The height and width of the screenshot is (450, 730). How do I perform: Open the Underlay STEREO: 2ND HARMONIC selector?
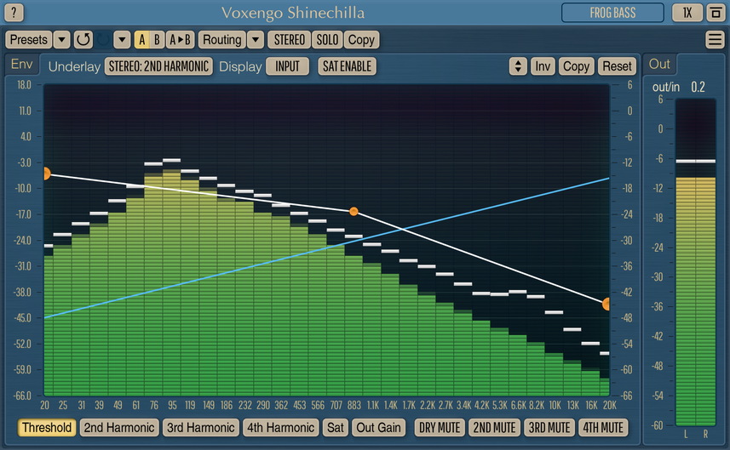point(158,66)
